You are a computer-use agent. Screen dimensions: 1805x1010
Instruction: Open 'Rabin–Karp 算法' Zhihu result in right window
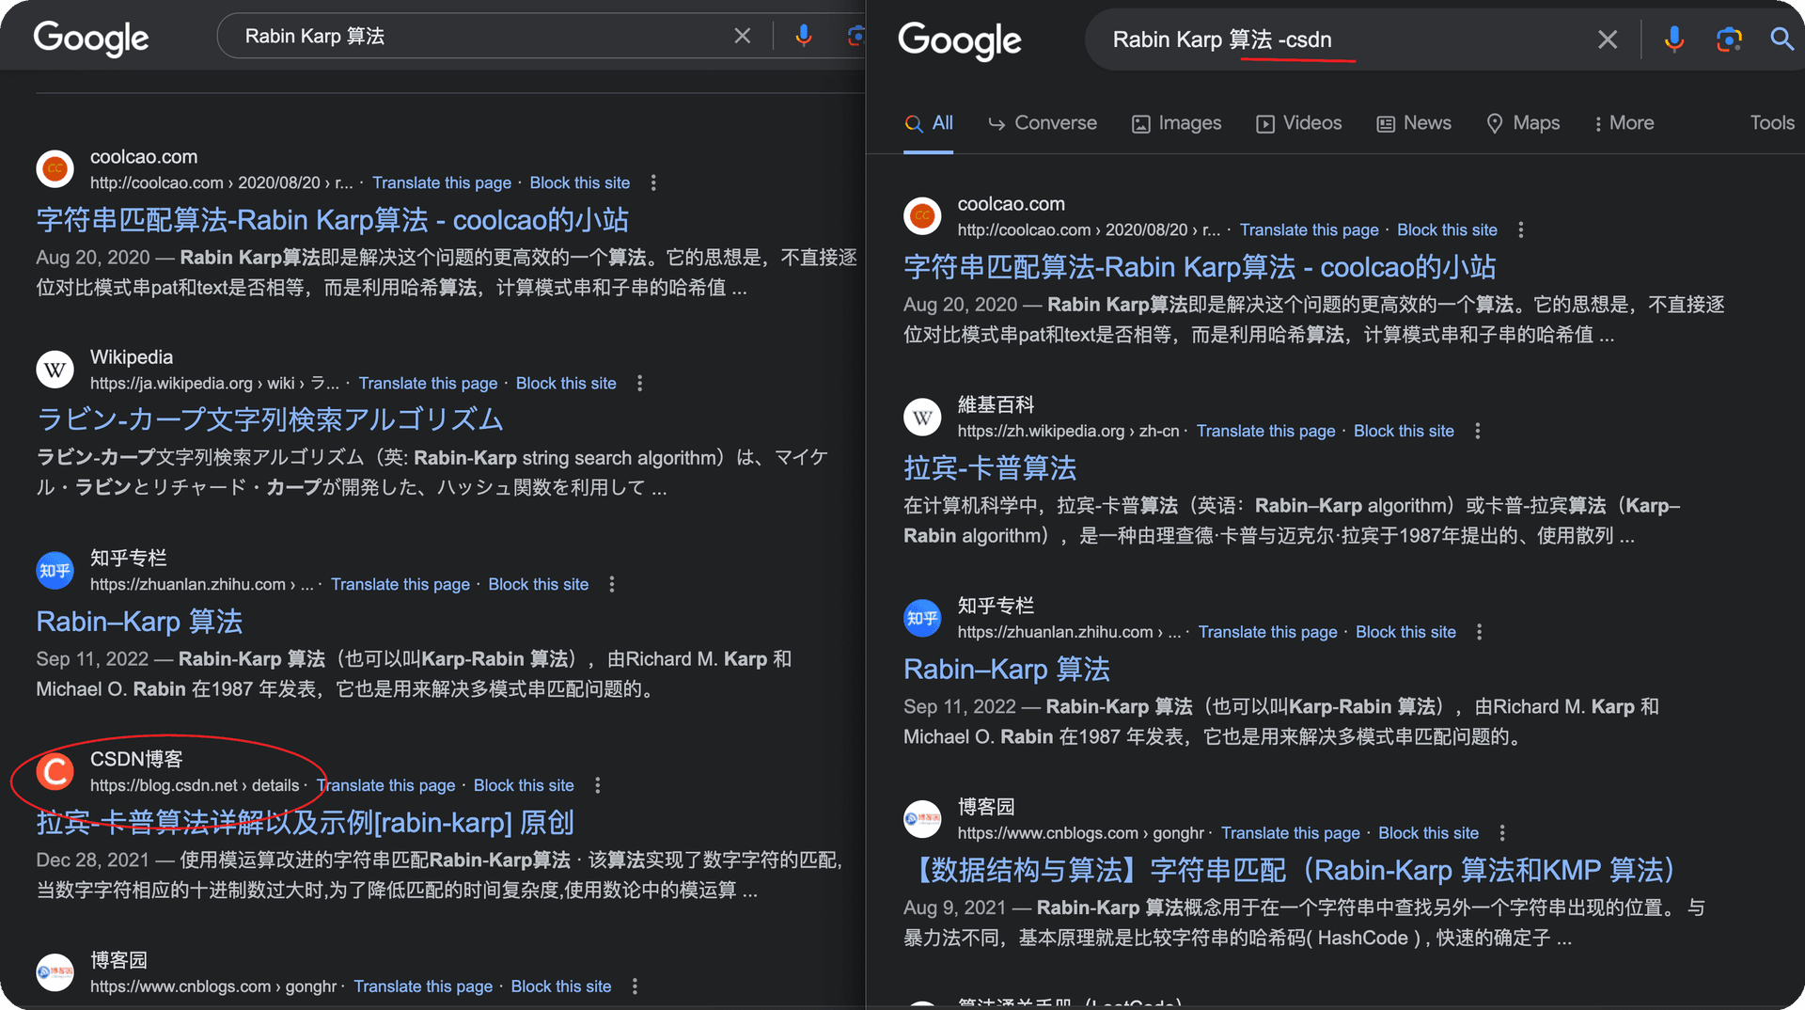[x=1007, y=670]
